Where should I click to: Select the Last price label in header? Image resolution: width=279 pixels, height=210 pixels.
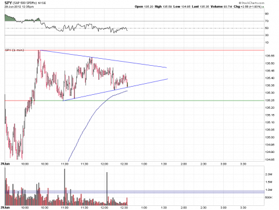coord(195,6)
